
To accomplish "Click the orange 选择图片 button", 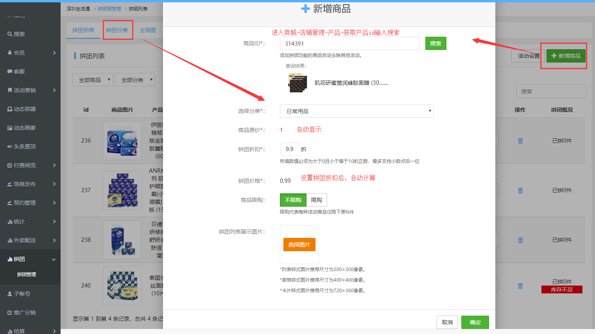I will tap(299, 245).
